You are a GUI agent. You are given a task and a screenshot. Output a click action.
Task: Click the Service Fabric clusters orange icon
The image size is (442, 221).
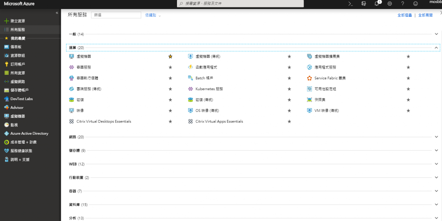tap(309, 78)
